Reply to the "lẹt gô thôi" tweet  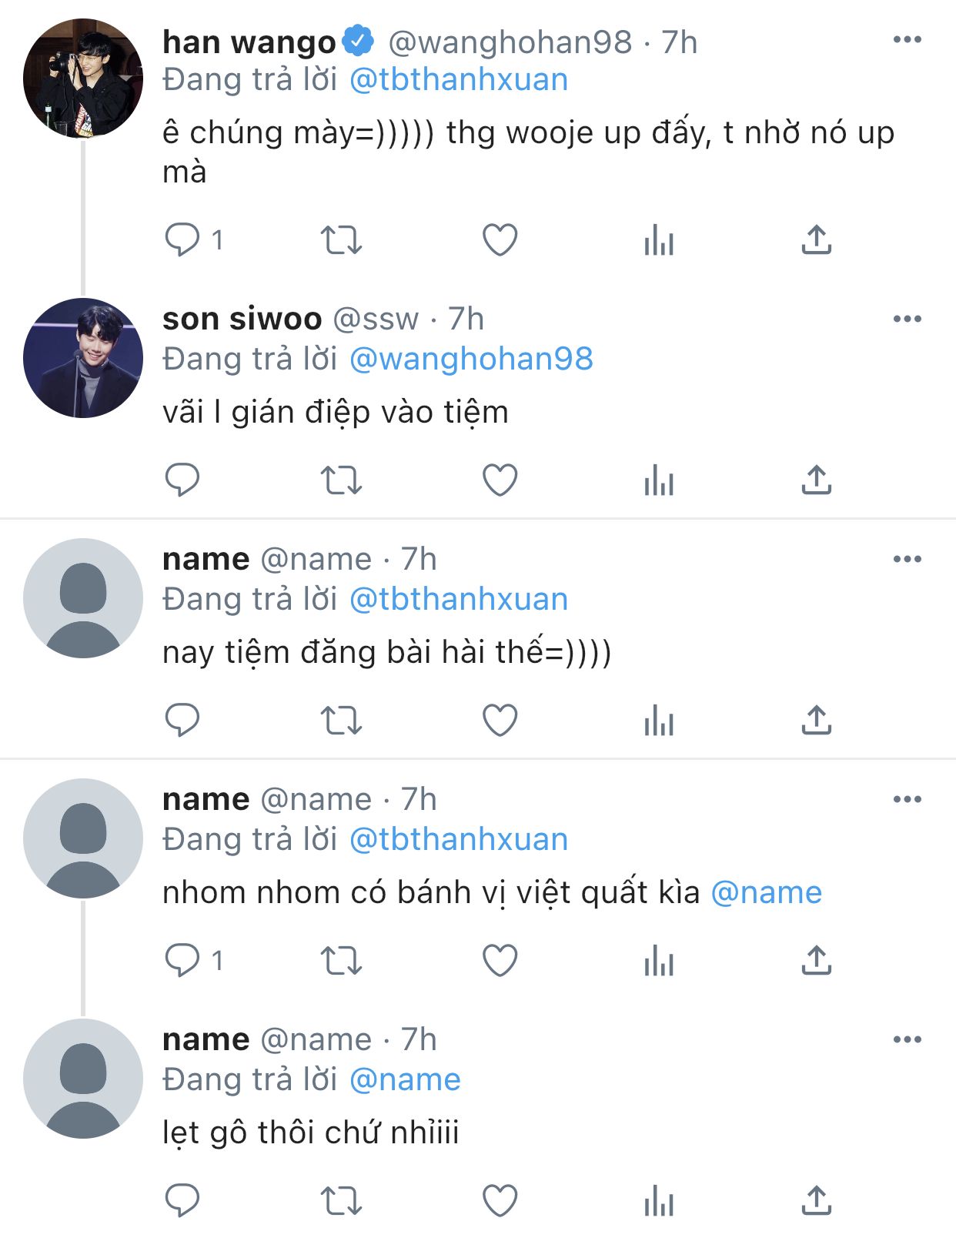182,1201
